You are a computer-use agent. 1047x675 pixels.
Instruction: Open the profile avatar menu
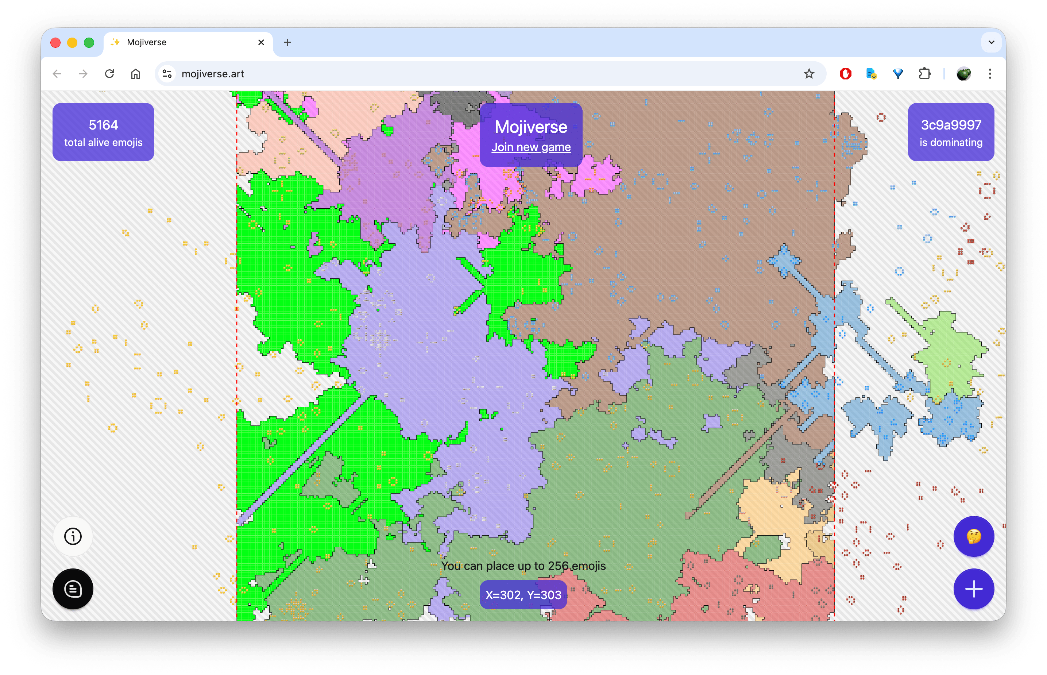click(963, 74)
